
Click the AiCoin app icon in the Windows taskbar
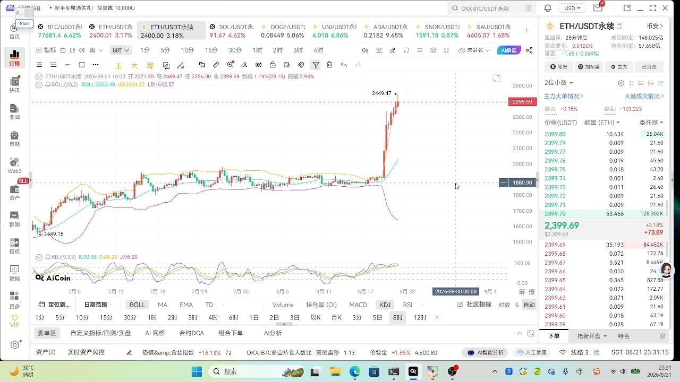[413, 371]
